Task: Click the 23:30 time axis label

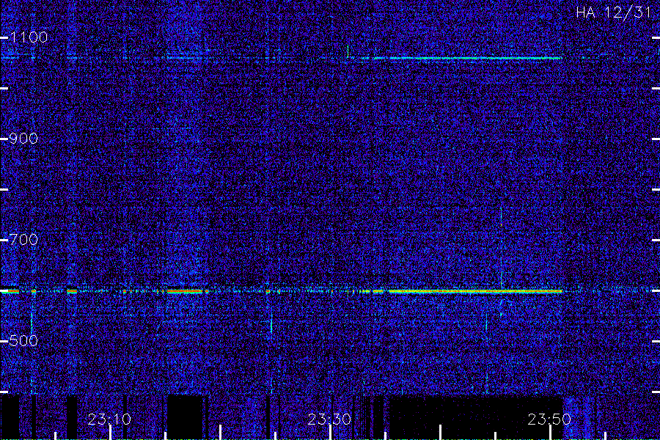Action: [x=329, y=419]
